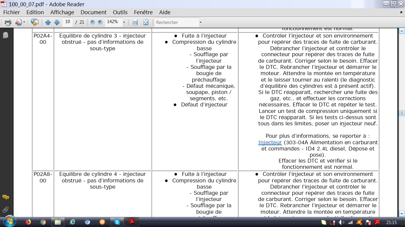The height and width of the screenshot is (227, 405).
Task: Open the Attachments paperclip panel
Action: pos(5,210)
